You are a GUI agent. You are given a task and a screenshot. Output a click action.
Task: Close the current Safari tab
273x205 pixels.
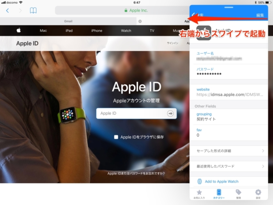click(140, 21)
